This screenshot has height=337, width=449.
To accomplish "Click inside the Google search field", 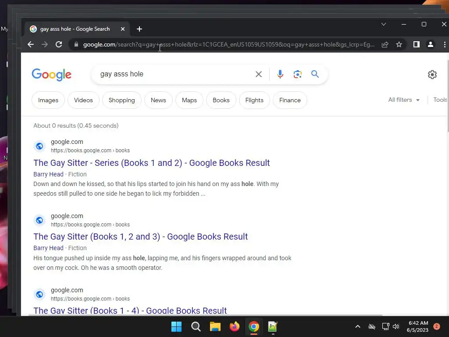I will click(175, 74).
